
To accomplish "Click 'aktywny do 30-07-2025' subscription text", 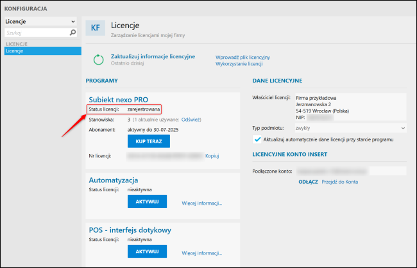I will [153, 130].
